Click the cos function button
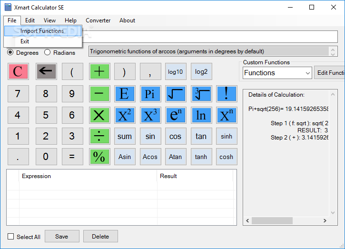345x249 pixels. pyautogui.click(x=176, y=136)
